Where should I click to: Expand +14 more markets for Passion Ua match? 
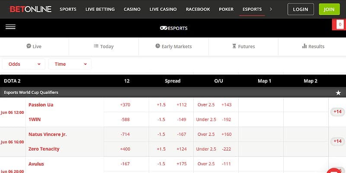[337, 112]
